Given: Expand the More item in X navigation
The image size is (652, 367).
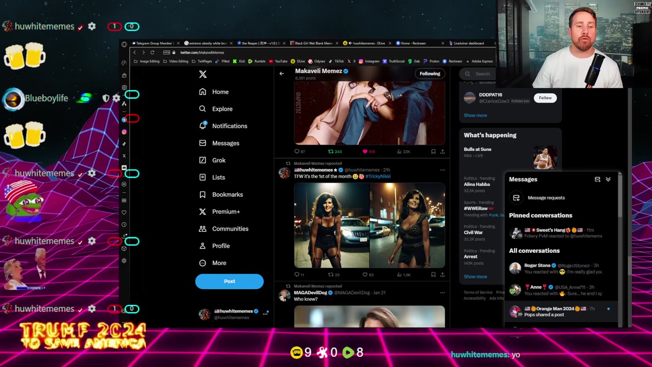Looking at the screenshot, I should click(x=213, y=263).
